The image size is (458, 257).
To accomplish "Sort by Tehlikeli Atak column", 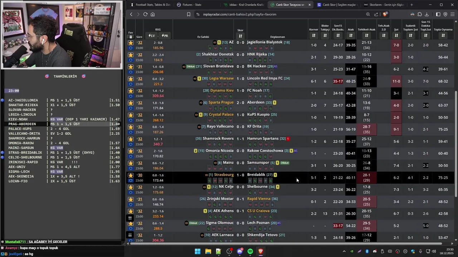I will [366, 35].
